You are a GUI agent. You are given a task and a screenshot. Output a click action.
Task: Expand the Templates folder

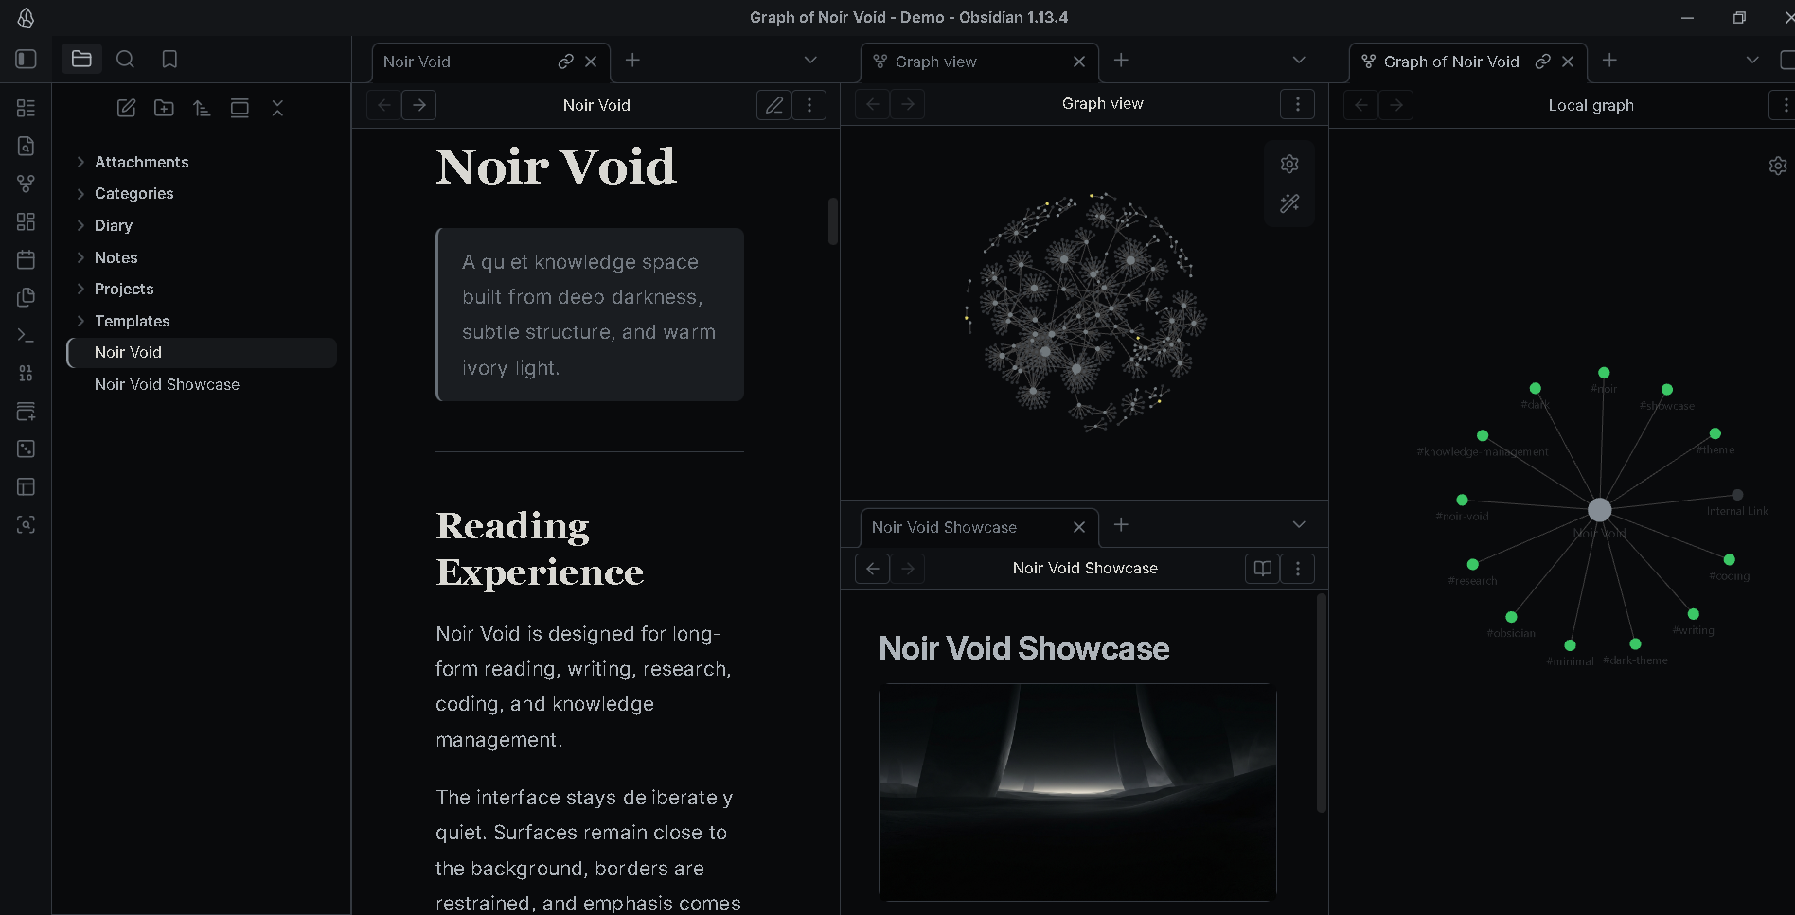[x=80, y=321]
